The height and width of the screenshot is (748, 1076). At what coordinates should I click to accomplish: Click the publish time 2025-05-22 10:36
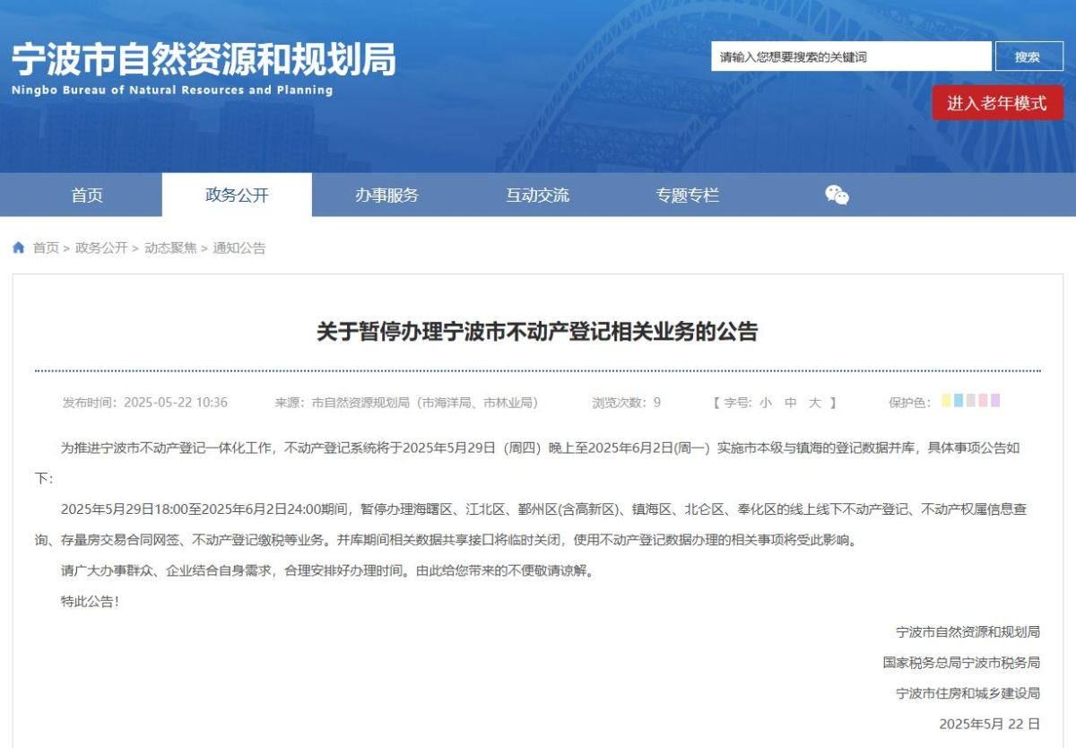tap(176, 403)
